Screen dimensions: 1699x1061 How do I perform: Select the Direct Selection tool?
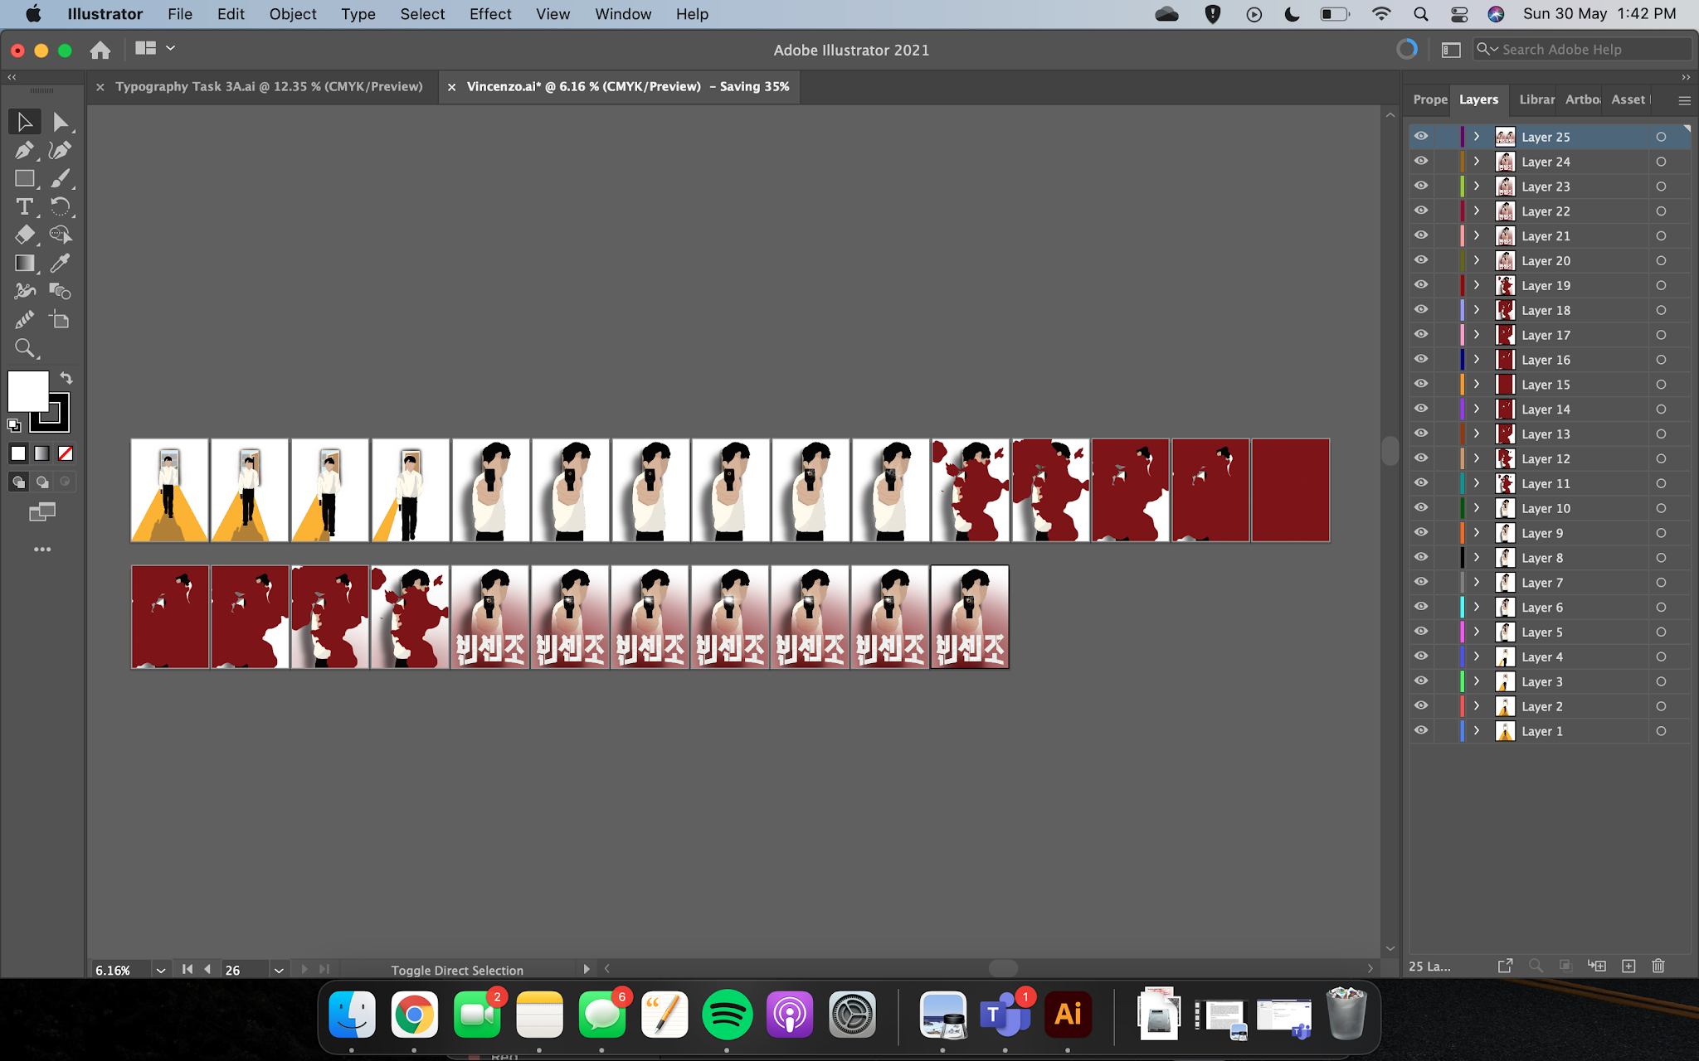click(60, 122)
